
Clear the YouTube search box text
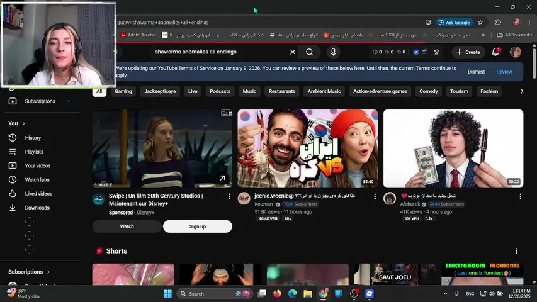[x=293, y=52]
